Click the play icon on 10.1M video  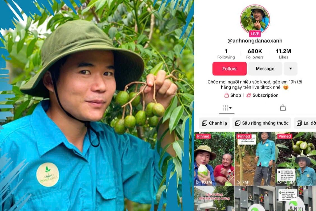[x=198, y=182]
